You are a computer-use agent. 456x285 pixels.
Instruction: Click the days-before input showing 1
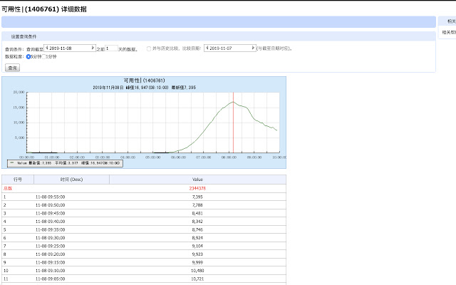pos(111,48)
